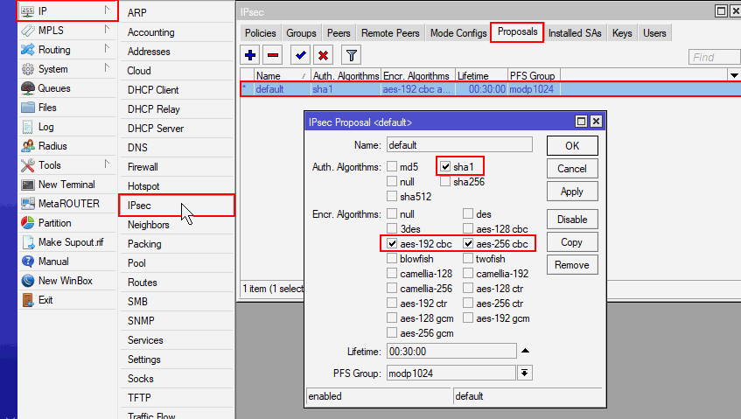
Task: Click the red X disable icon
Action: pyautogui.click(x=323, y=55)
